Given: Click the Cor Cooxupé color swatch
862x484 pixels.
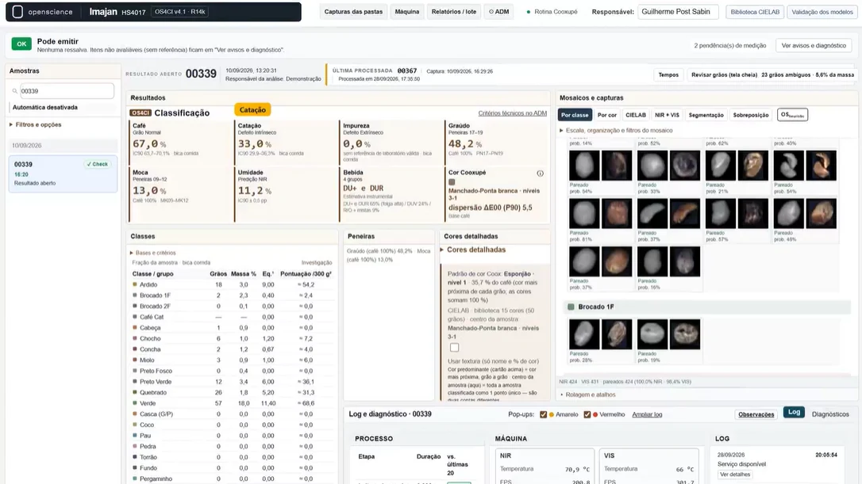Looking at the screenshot, I should click(x=452, y=182).
